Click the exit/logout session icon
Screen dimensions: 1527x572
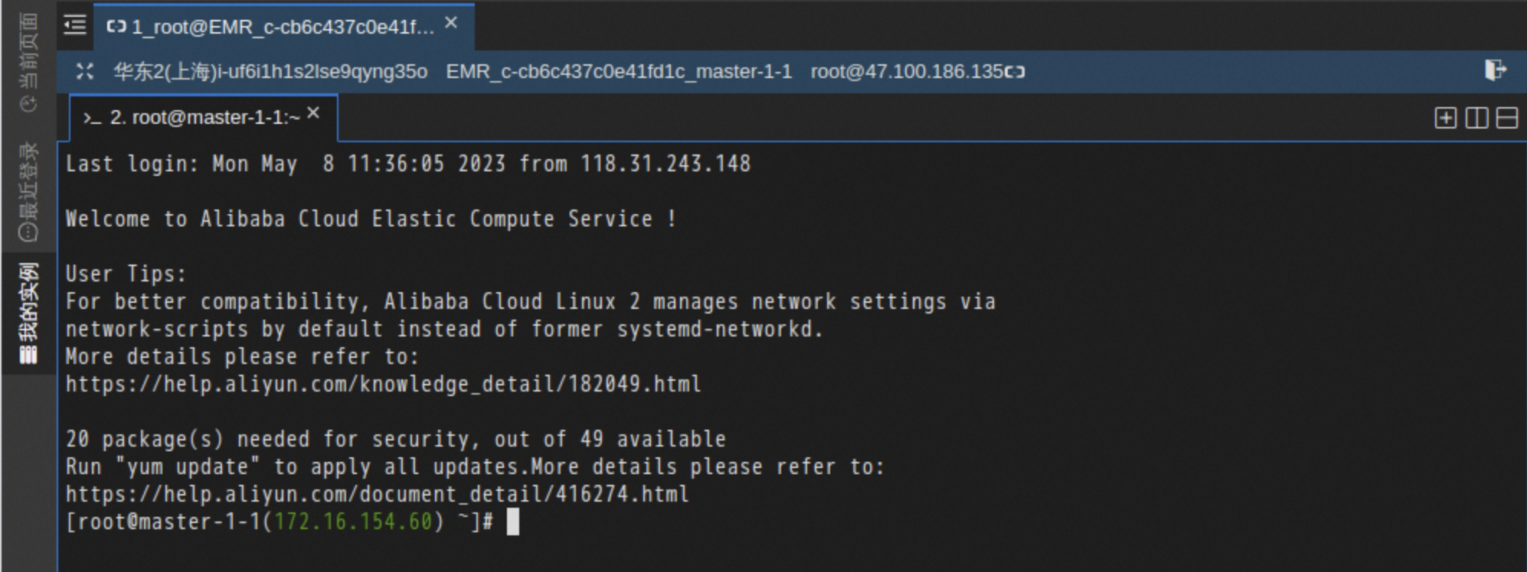click(1495, 70)
